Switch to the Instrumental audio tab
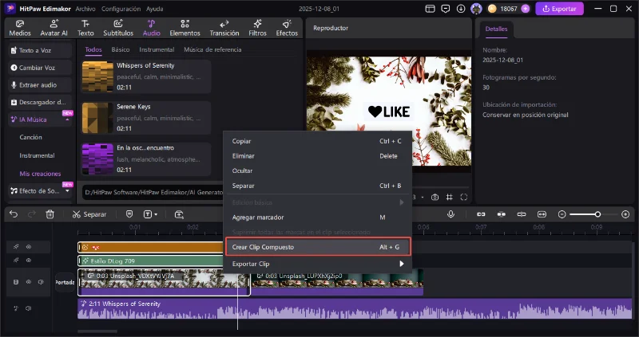Screen dimensions: 639x337 [x=157, y=49]
